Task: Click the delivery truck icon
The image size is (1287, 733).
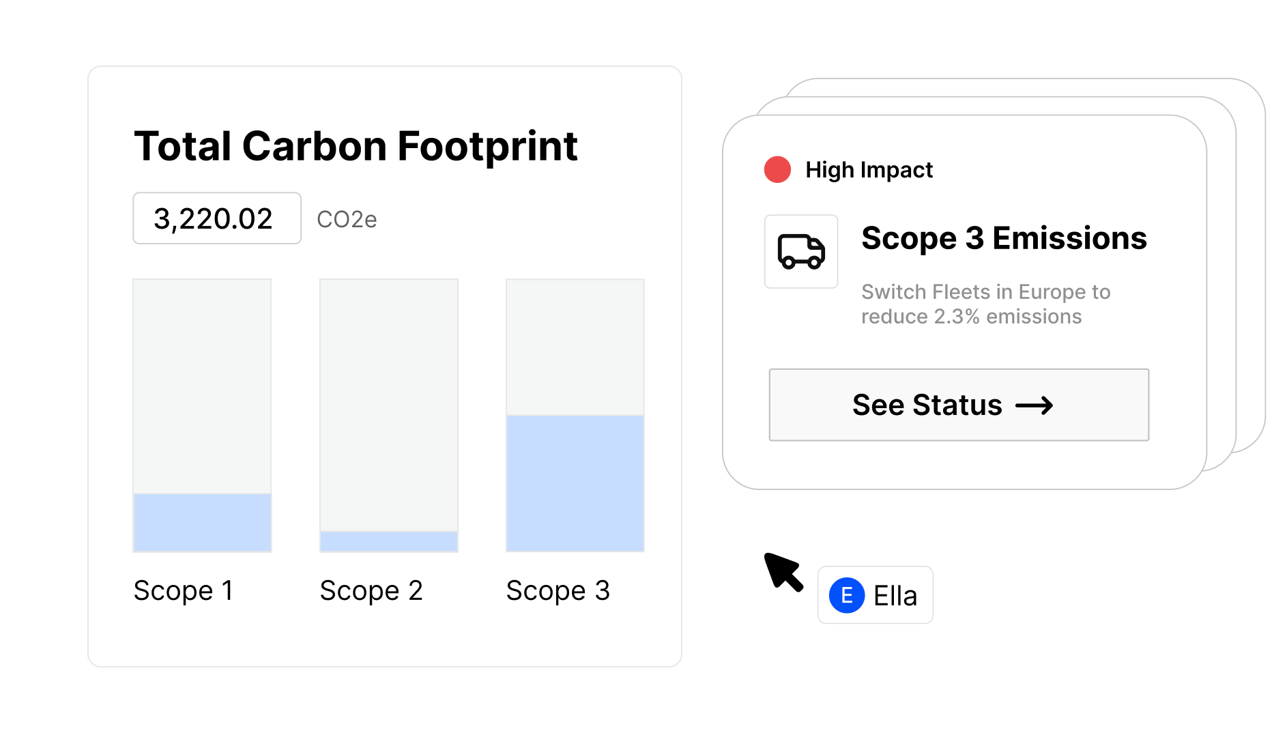Action: 801,251
